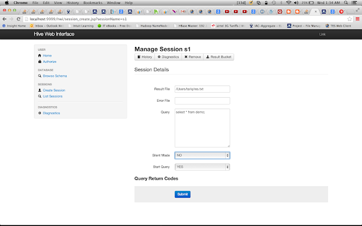Click the List Sessions magnifier icon
Screen dimensions: 362x226
point(40,96)
